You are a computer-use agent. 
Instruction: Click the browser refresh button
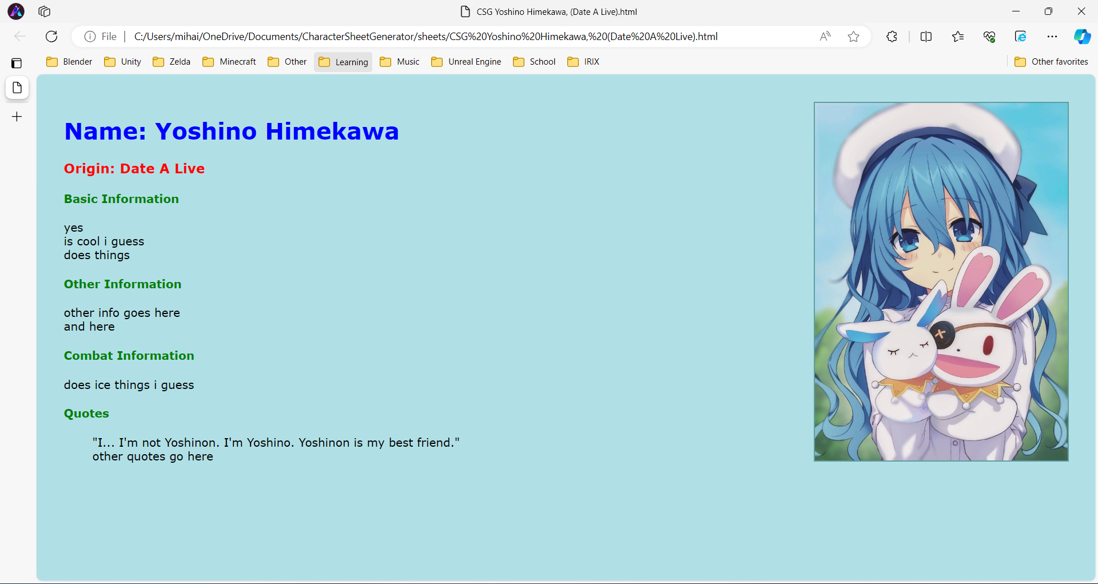click(x=51, y=37)
